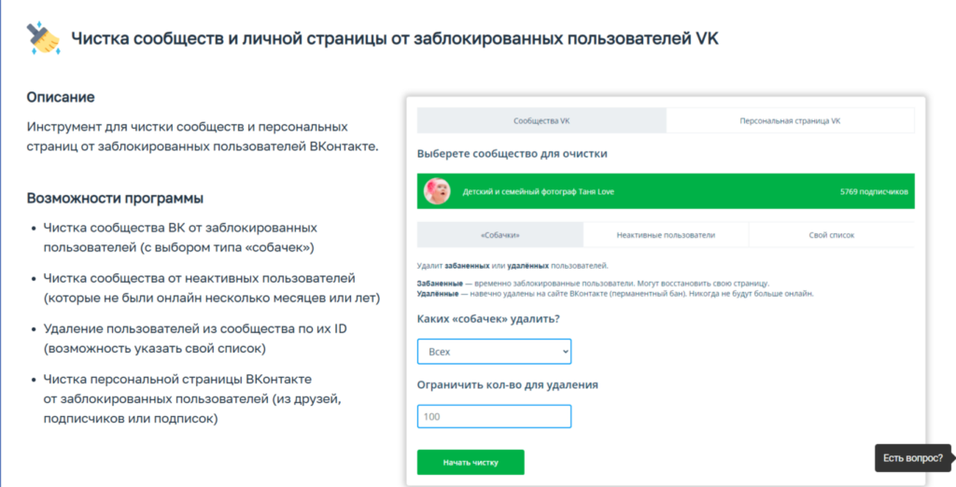Click the community avatar with pink hair
This screenshot has height=487, width=956.
click(435, 191)
